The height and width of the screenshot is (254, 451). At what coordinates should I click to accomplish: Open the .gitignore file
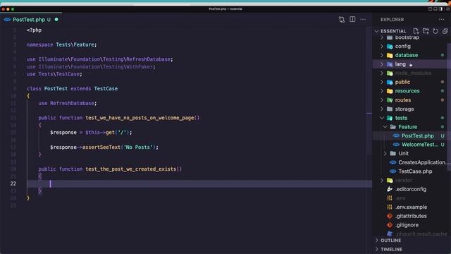pyautogui.click(x=407, y=225)
